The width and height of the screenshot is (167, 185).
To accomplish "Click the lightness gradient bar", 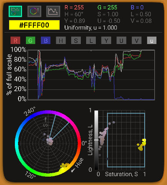I will tap(96, 140).
